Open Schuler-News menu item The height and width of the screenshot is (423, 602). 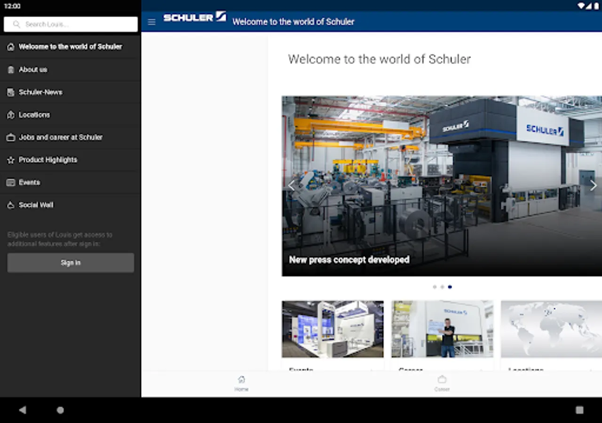click(x=71, y=92)
